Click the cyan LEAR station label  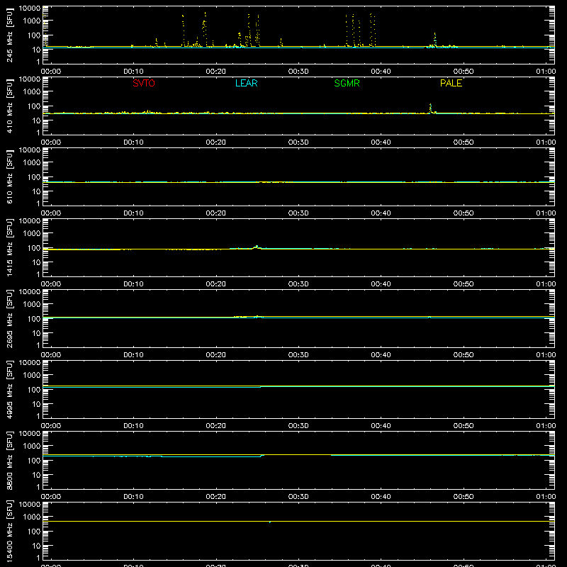point(246,83)
